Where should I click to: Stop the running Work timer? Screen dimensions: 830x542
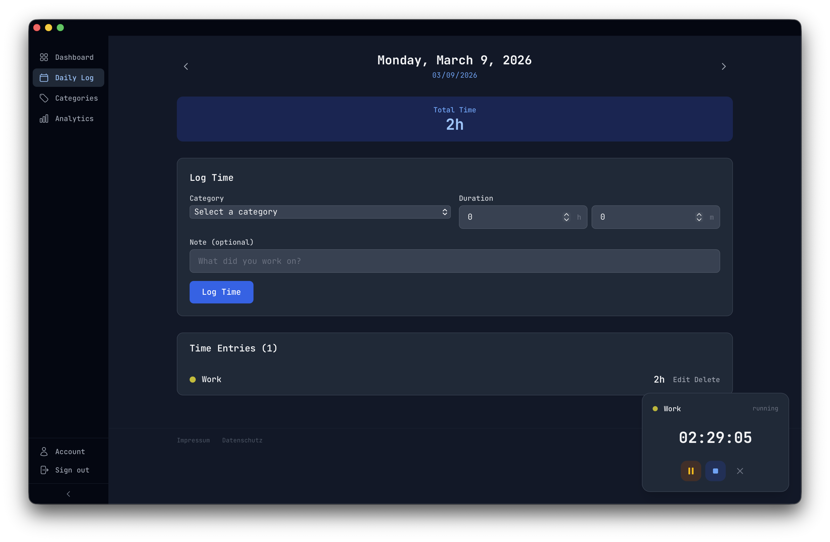coord(715,471)
